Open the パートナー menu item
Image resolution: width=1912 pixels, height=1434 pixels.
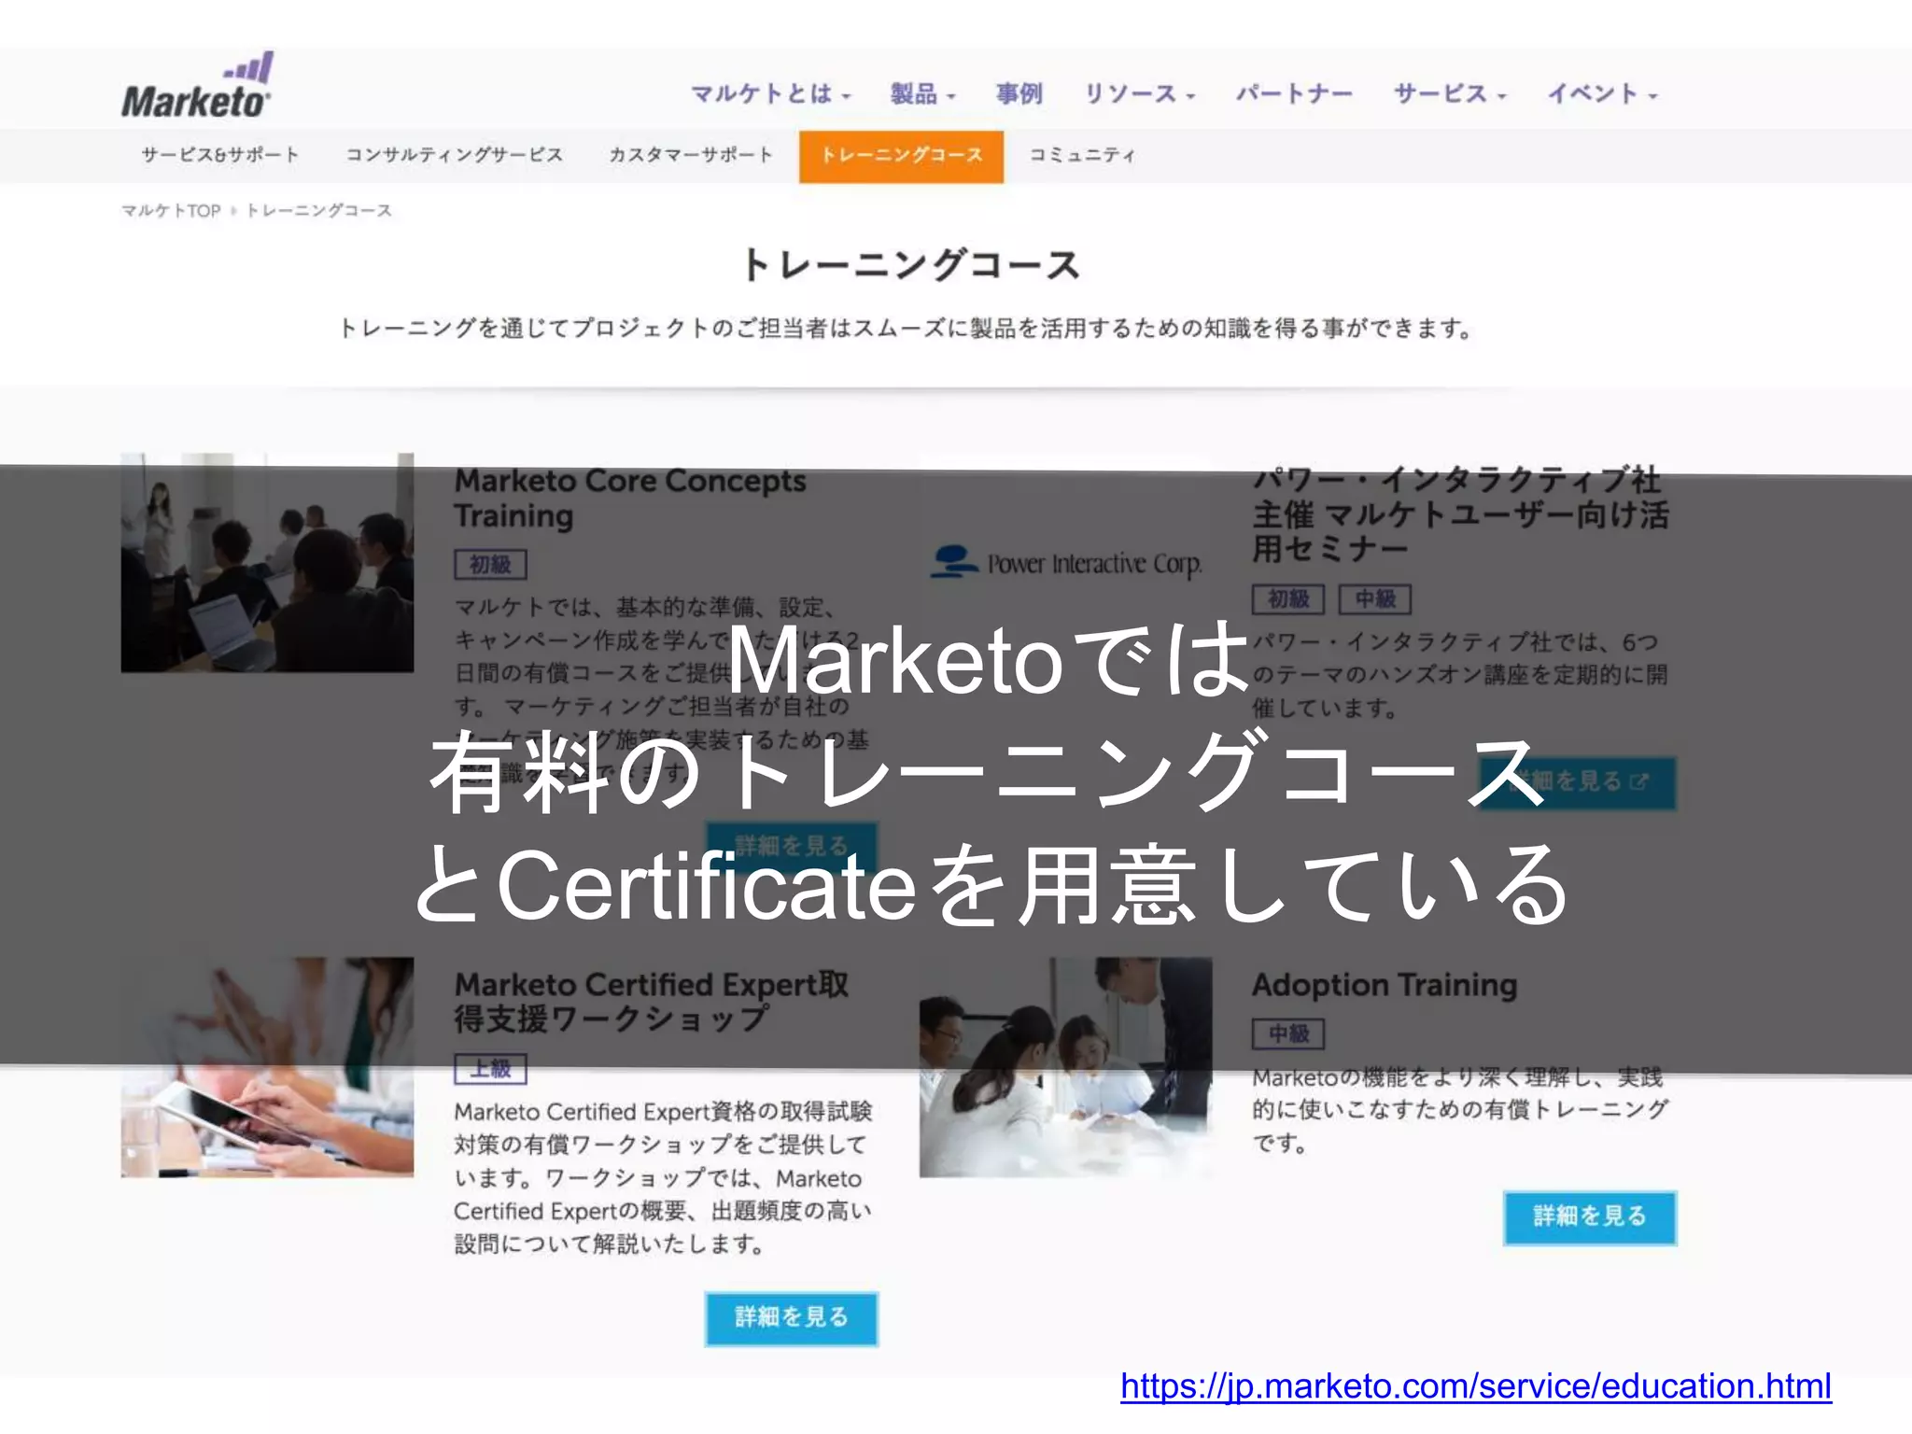pos(1294,94)
